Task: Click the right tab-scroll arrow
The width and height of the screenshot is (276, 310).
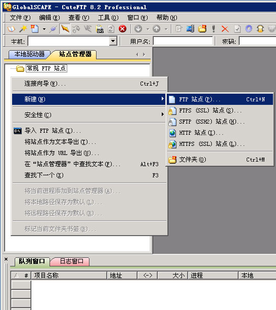Action: [x=144, y=54]
